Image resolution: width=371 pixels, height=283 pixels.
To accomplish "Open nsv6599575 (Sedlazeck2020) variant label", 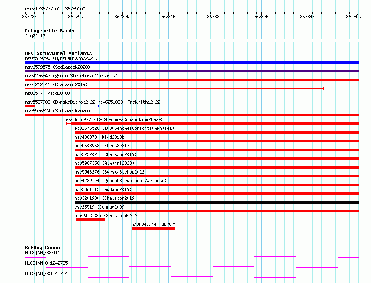I will click(x=58, y=67).
